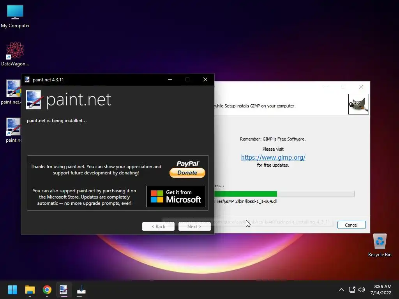399x299 pixels.
Task: Open the gimp.org link in GIMP setup
Action: pos(273,157)
